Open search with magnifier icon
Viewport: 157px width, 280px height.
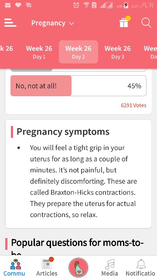pyautogui.click(x=147, y=23)
